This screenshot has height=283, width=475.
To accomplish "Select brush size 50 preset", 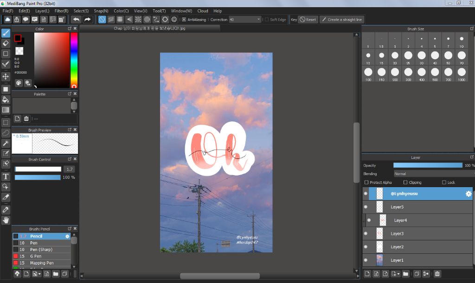I will tap(448, 57).
